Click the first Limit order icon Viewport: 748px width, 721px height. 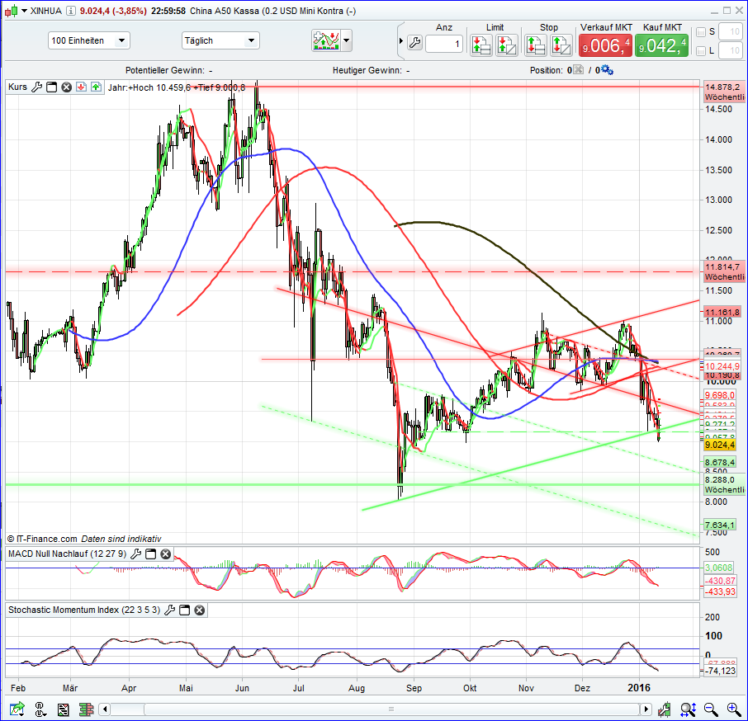pos(482,45)
